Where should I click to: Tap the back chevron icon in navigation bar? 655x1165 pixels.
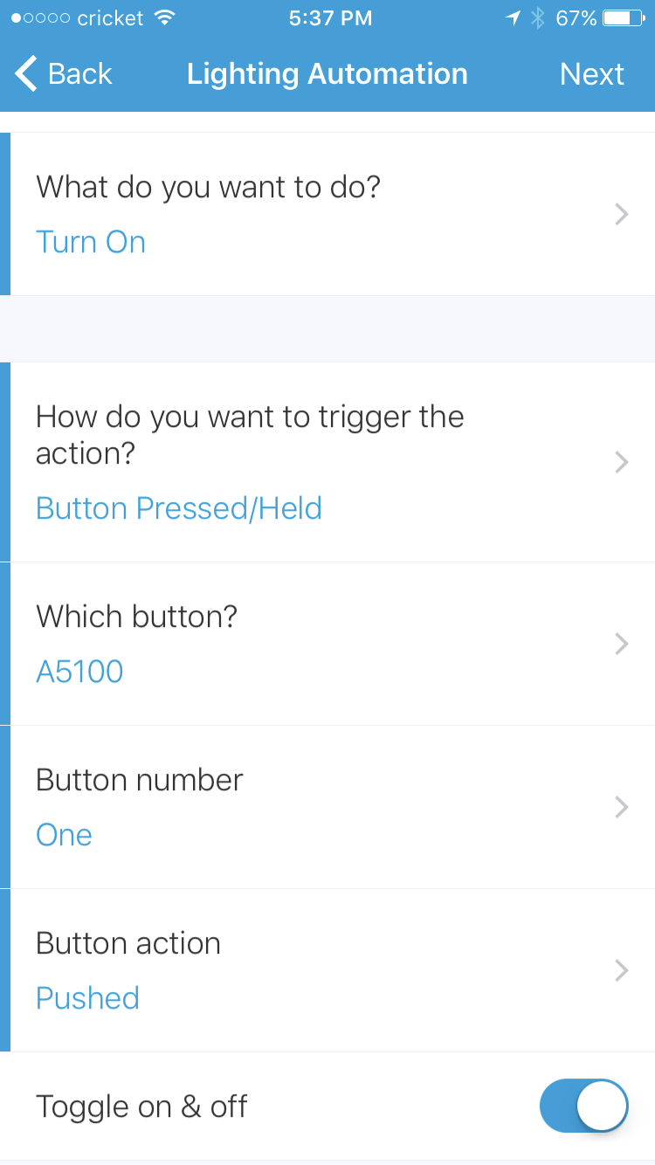[x=24, y=73]
